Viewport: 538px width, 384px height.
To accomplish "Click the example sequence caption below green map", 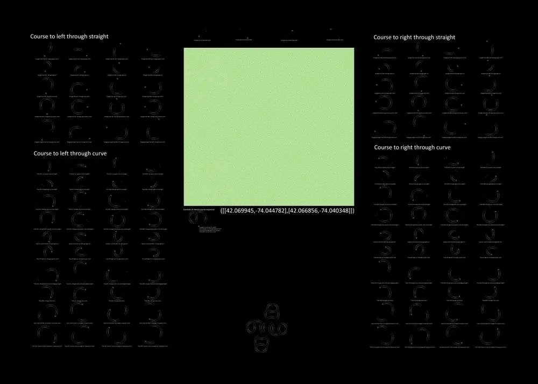I will [x=200, y=209].
